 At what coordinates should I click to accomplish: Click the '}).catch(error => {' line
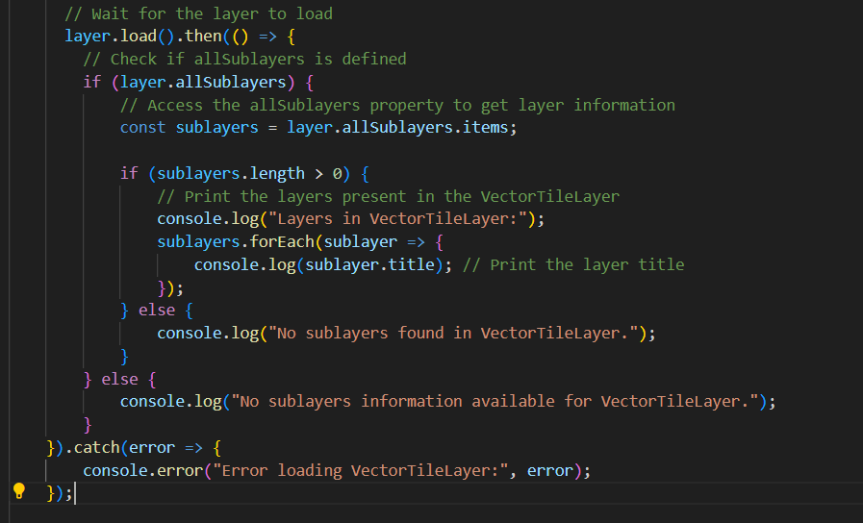pyautogui.click(x=134, y=448)
